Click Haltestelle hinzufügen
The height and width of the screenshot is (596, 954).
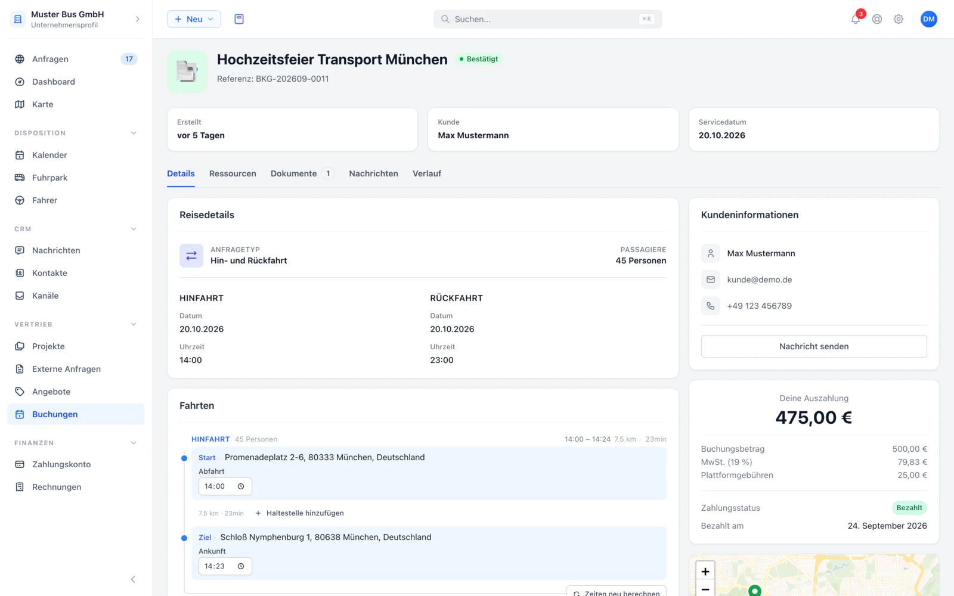(299, 513)
